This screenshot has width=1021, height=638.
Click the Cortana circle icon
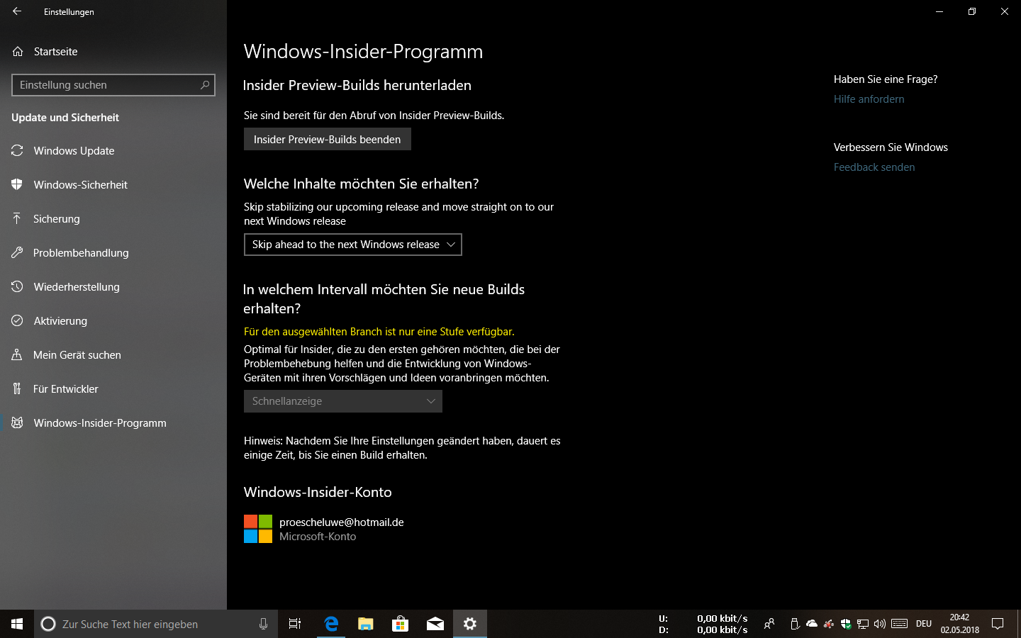point(48,624)
